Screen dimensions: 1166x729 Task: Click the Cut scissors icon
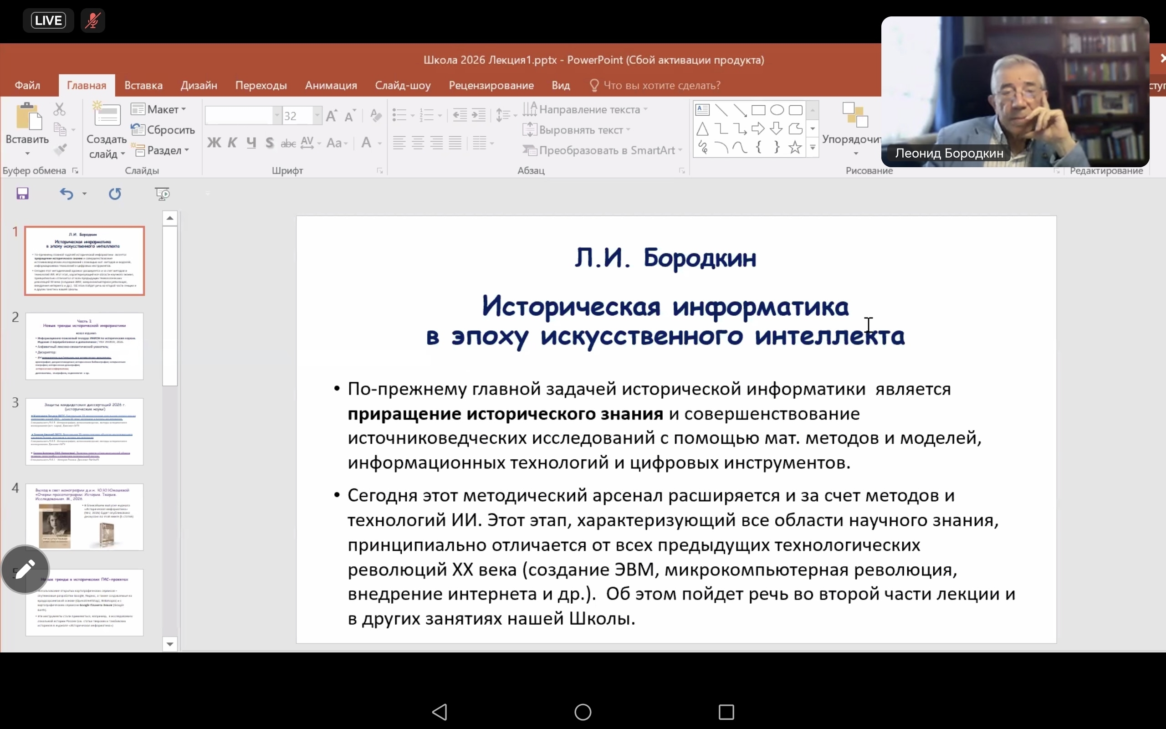point(59,109)
